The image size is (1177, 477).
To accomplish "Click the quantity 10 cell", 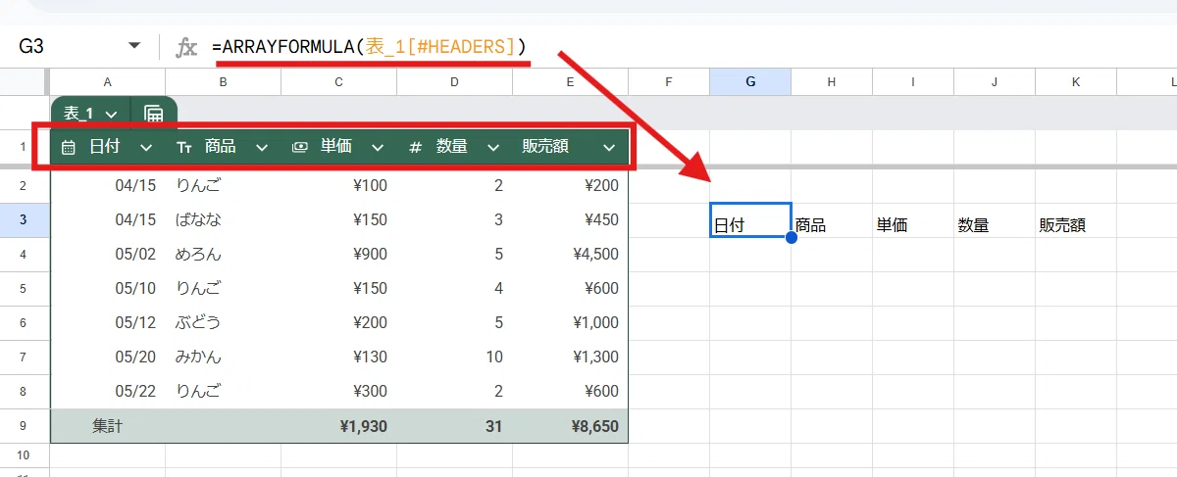I will tap(455, 357).
